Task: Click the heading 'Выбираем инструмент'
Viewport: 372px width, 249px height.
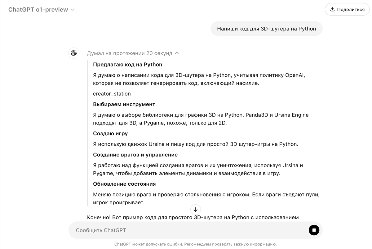Action: pyautogui.click(x=124, y=104)
